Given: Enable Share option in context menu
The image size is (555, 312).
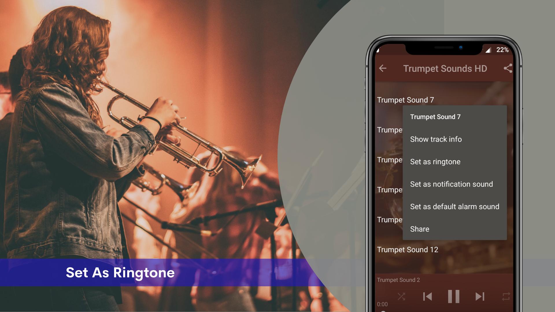Looking at the screenshot, I should [x=420, y=229].
